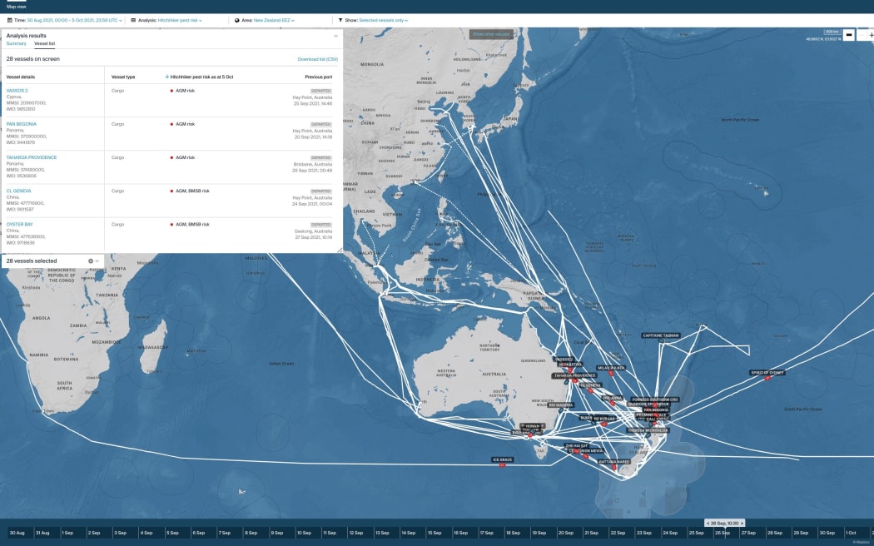Screen dimensions: 874x546
Task: Open the PAN BEGONIA vessel link in the list
Action: [21, 124]
